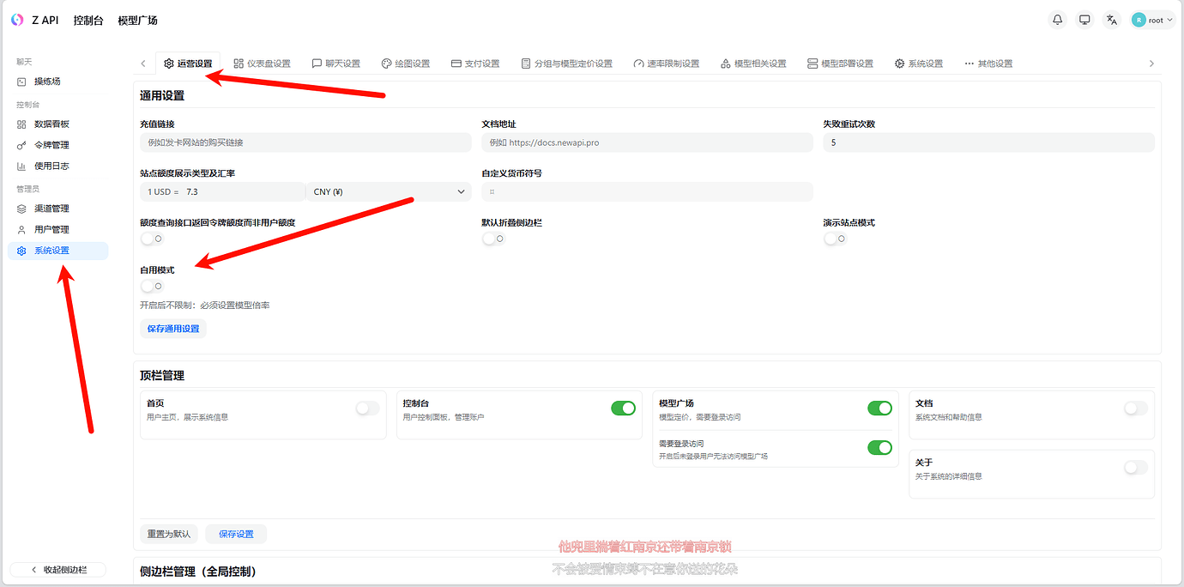Viewport: 1184px width, 587px height.
Task: Click the 开启后不限制：必须设置模型倍率 hint text
Action: [205, 306]
